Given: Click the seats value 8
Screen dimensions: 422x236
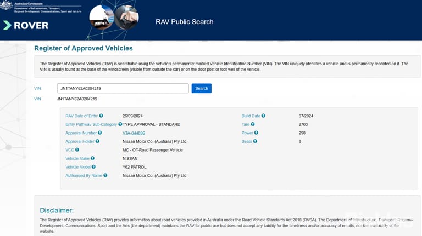Looking at the screenshot, I should tap(300, 142).
